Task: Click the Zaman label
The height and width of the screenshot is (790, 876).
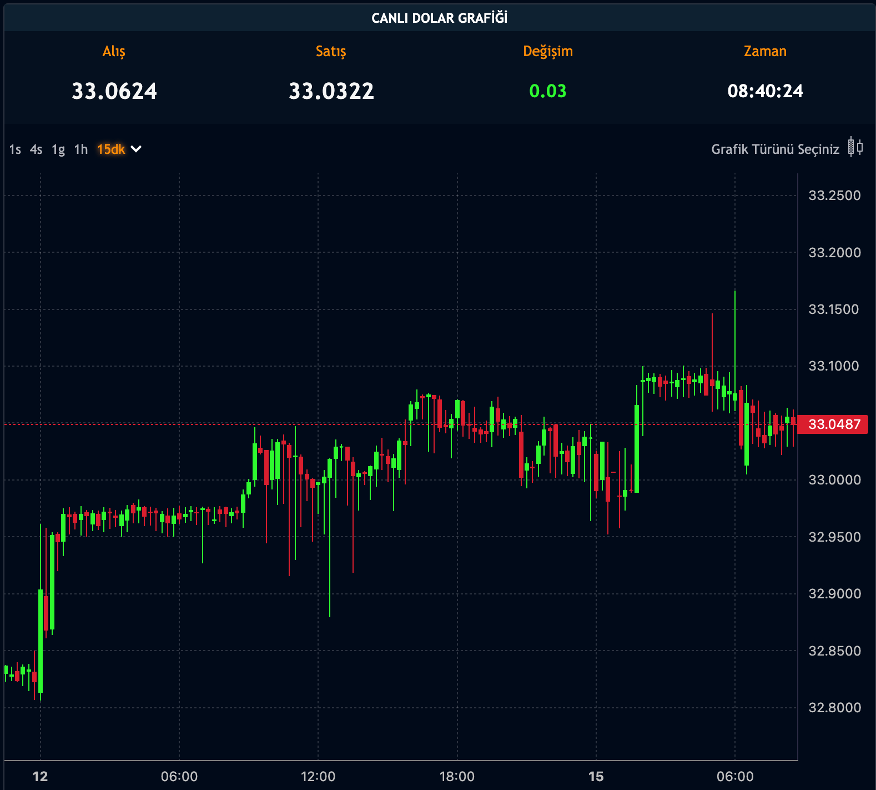Action: (765, 52)
